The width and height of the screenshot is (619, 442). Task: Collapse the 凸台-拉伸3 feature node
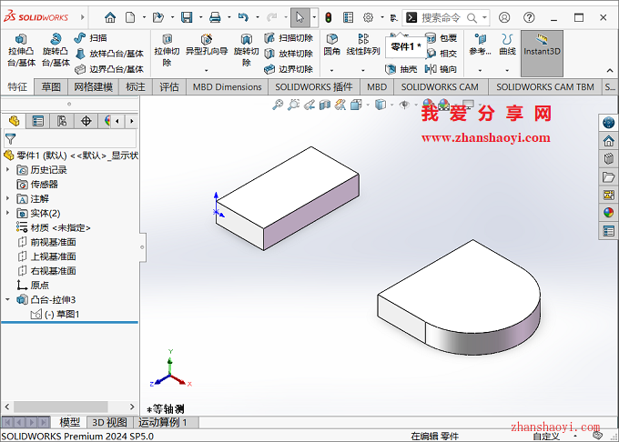coord(8,299)
